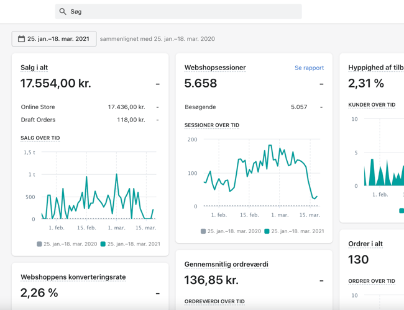This screenshot has height=310, width=404.
Task: Click the Webshopsessioner card title
Action: (215, 68)
